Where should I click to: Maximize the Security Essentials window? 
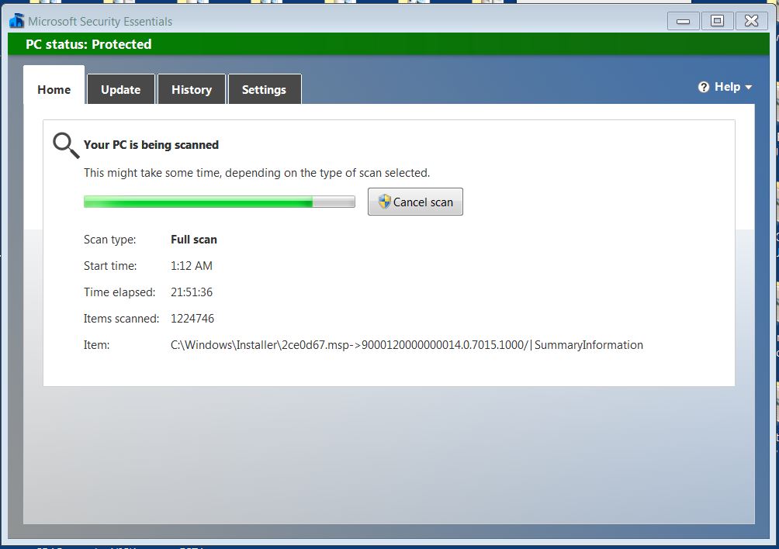coord(717,21)
